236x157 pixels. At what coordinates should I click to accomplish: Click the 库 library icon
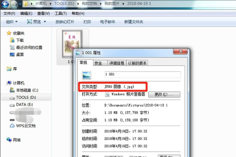[x=9, y=69]
